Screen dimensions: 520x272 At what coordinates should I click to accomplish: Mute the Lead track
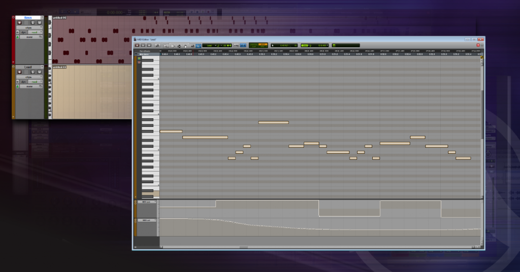click(x=39, y=72)
